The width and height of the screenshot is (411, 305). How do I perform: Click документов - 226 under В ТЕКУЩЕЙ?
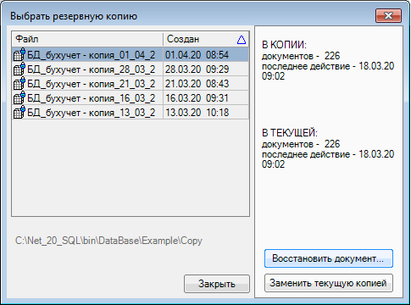301,144
